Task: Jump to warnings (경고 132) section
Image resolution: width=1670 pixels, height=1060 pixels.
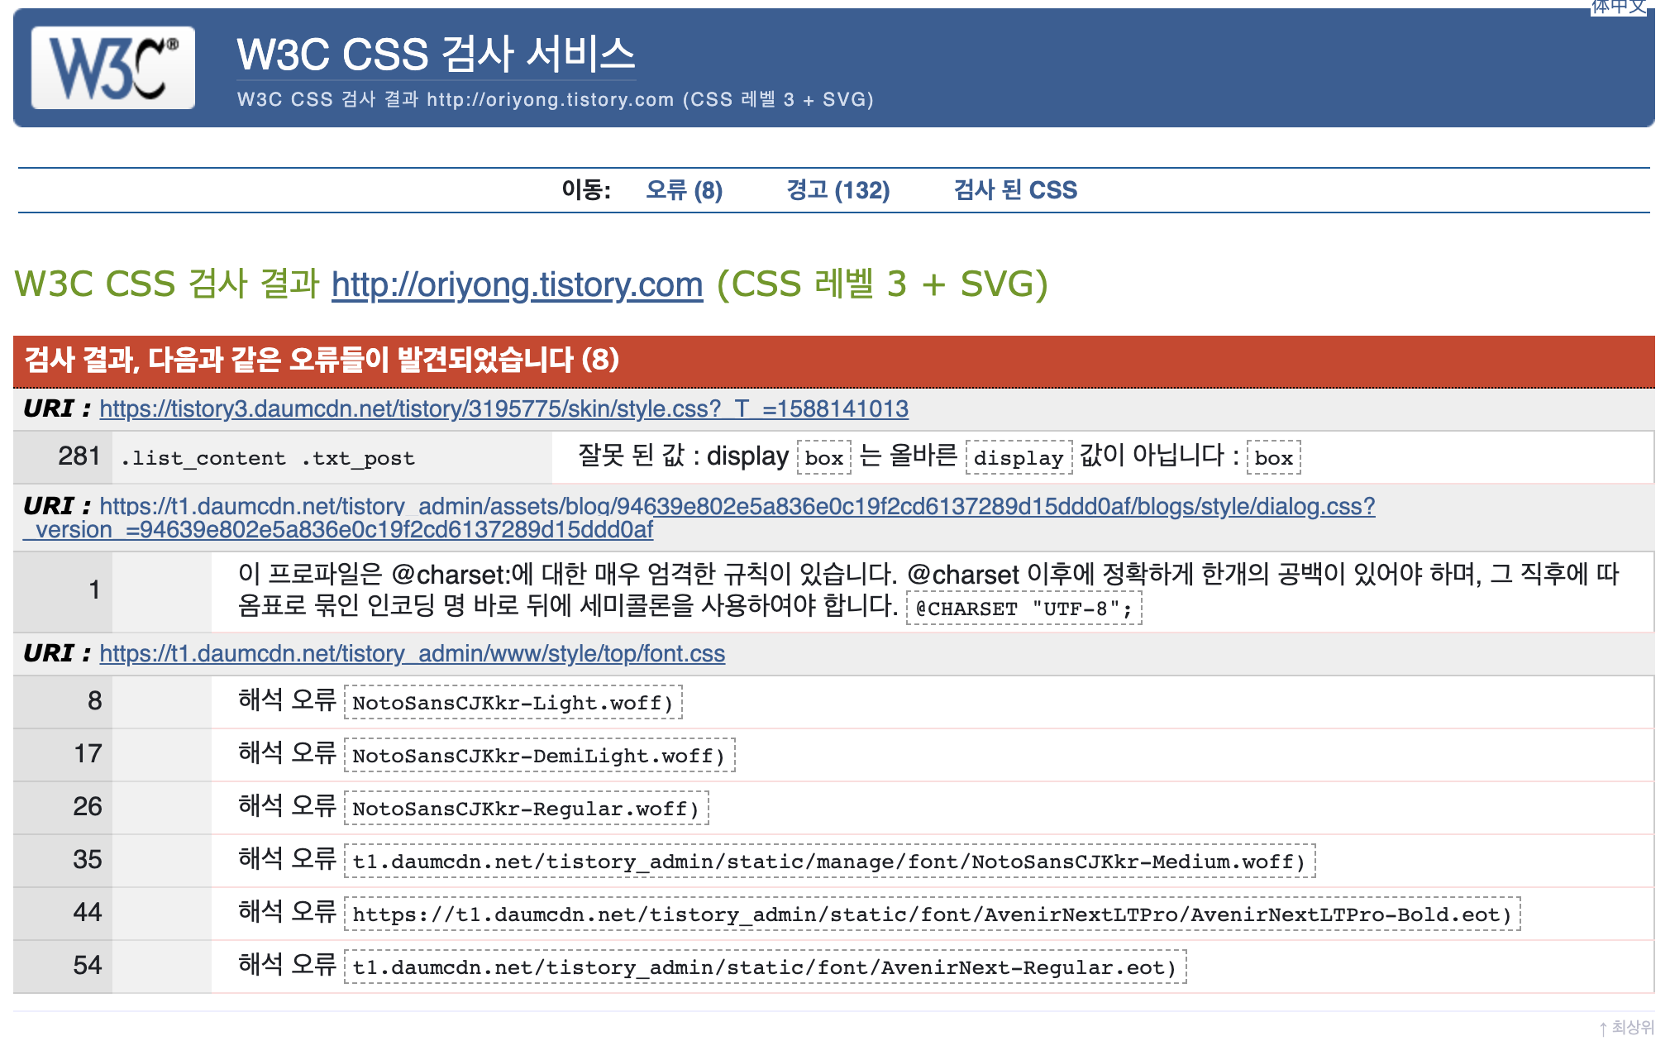Action: [x=837, y=190]
